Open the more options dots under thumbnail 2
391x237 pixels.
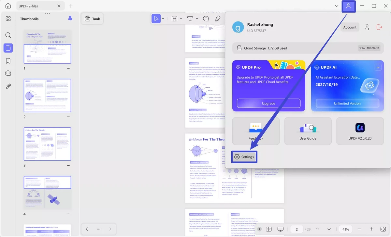[68, 117]
